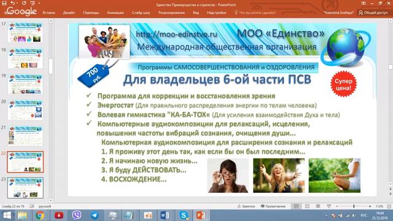
Task: Switch to the Анимация tab
Action: click(x=115, y=12)
